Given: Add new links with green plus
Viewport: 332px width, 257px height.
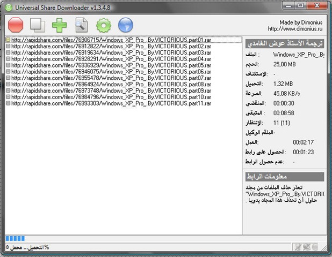Looking at the screenshot, I should [x=59, y=25].
